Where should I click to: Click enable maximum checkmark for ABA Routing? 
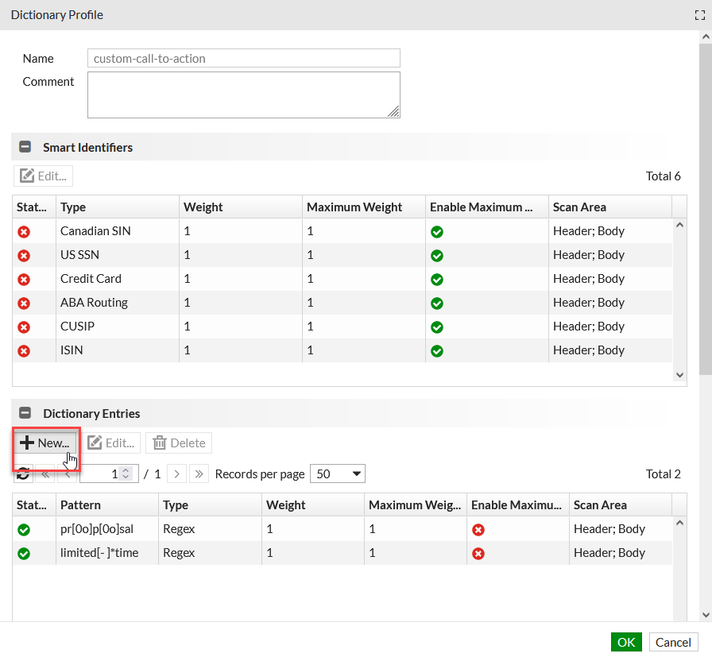[437, 303]
